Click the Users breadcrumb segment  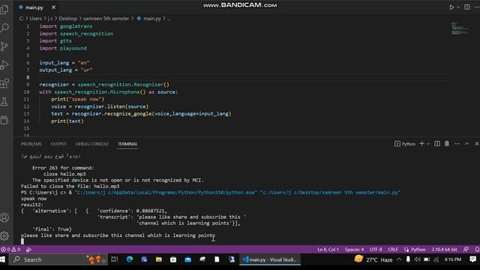click(35, 18)
